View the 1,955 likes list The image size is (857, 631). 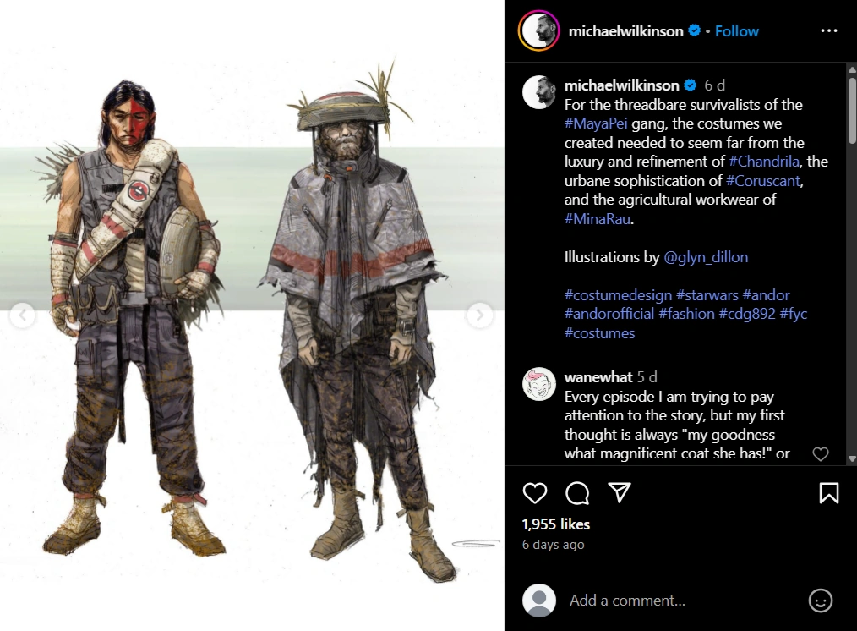556,524
